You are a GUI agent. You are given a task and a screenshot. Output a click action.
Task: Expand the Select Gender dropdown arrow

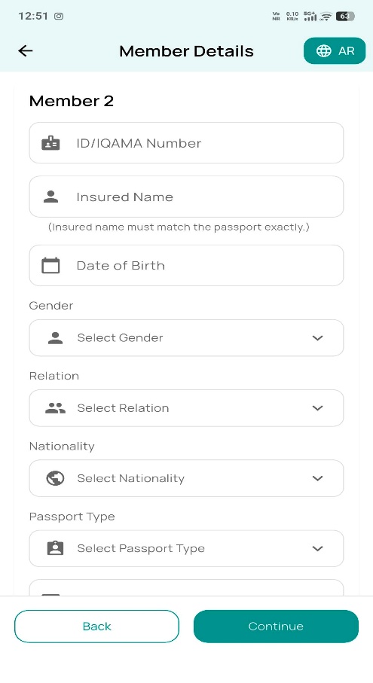pos(318,338)
